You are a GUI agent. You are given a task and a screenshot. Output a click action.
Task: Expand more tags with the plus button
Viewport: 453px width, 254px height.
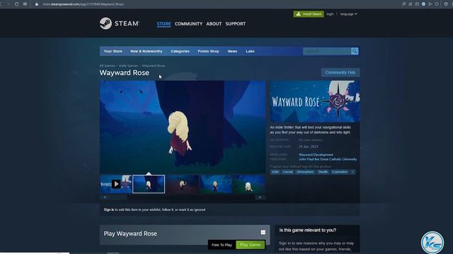pyautogui.click(x=352, y=172)
